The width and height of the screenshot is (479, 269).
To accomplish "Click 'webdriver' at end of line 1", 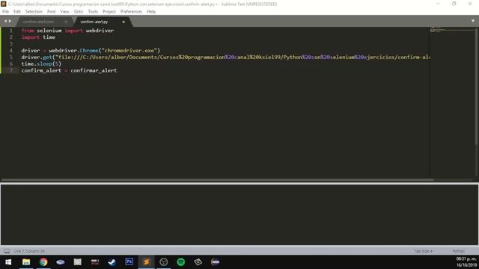I will pyautogui.click(x=100, y=31).
